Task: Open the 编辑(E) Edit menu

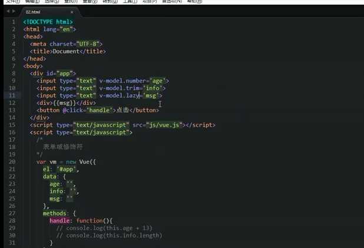Action: point(32,1)
